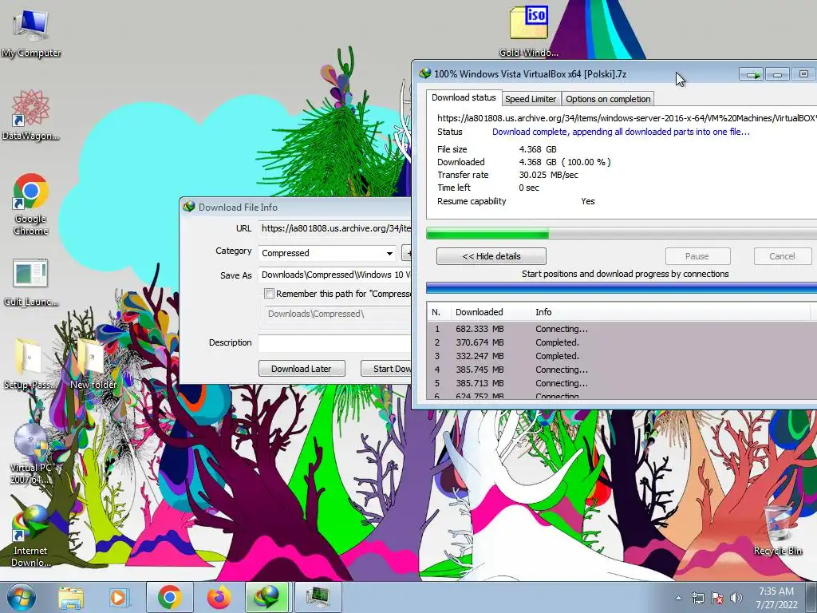Viewport: 817px width, 613px height.
Task: Open Virtual PC 2007 64 installer icon
Action: point(31,453)
